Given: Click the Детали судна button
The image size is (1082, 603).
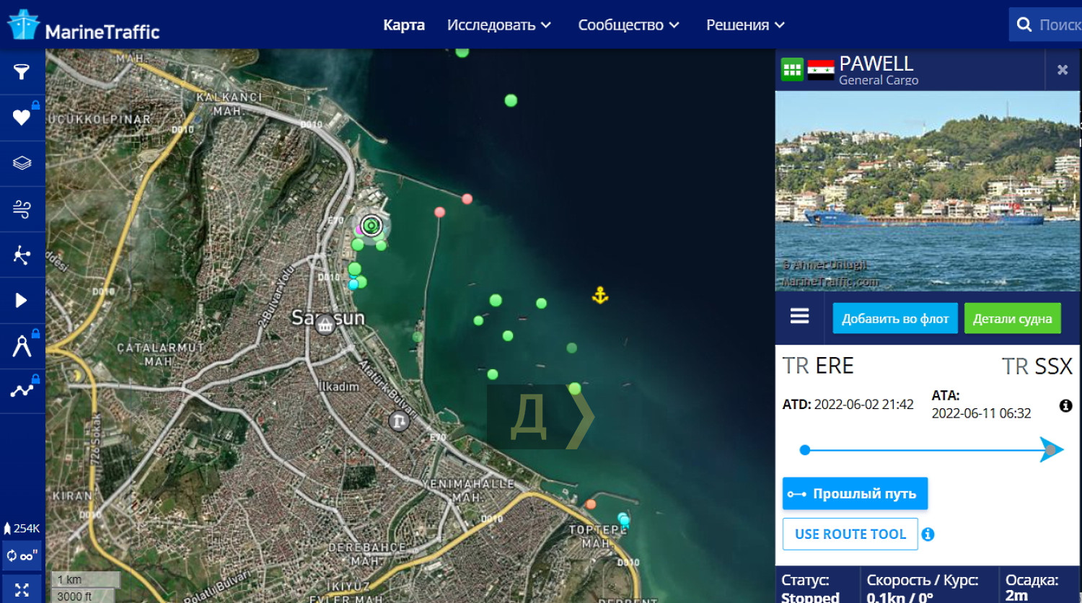Looking at the screenshot, I should (x=1011, y=318).
